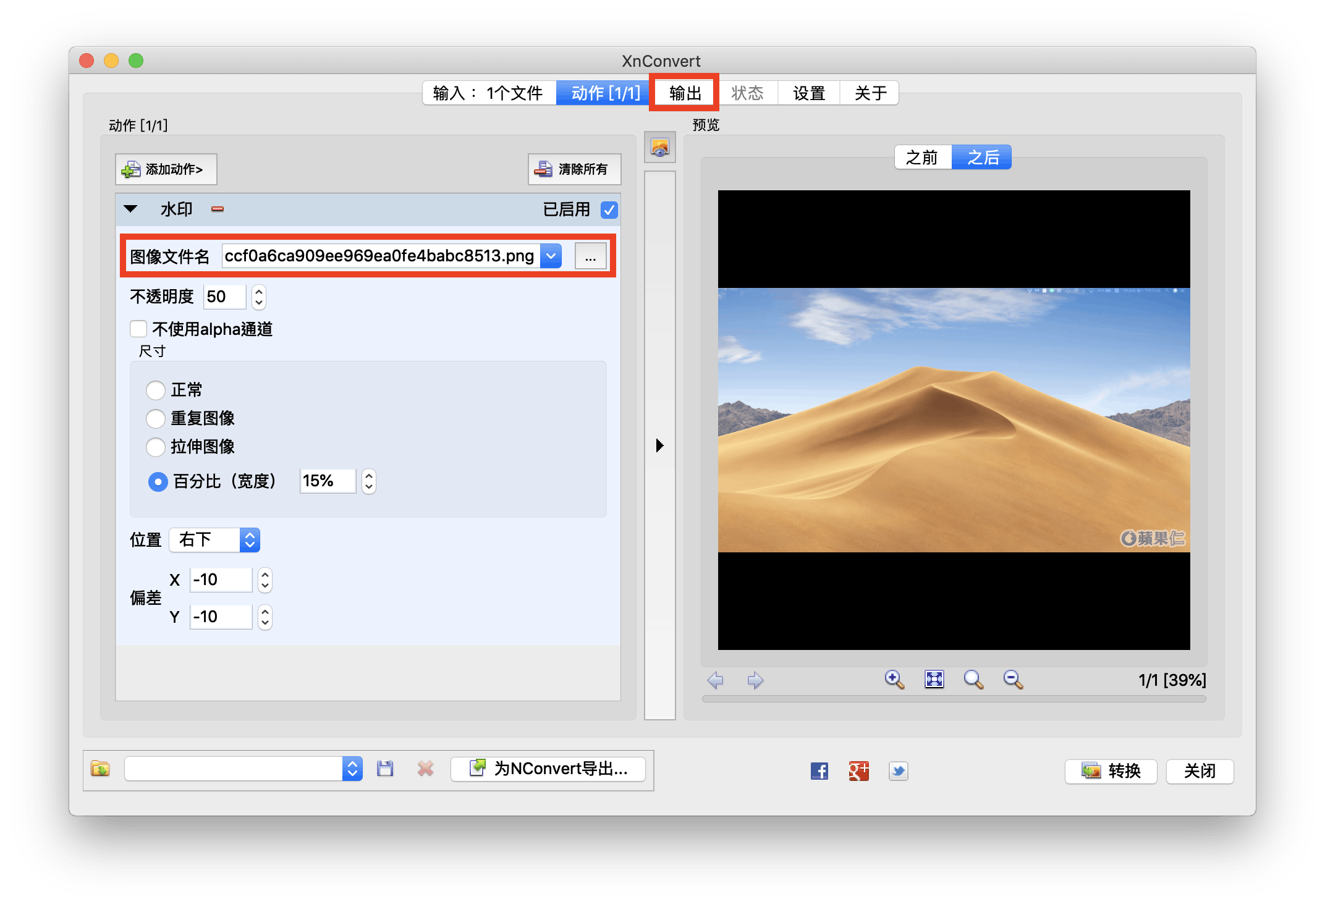Viewport: 1325px width, 907px height.
Task: Switch to the 输入：1个文件 tab
Action: [x=489, y=93]
